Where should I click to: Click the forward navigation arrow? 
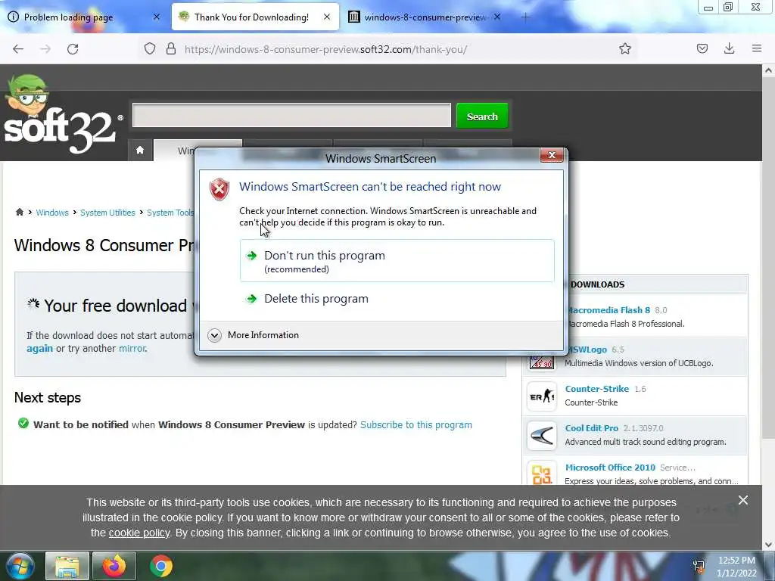45,49
